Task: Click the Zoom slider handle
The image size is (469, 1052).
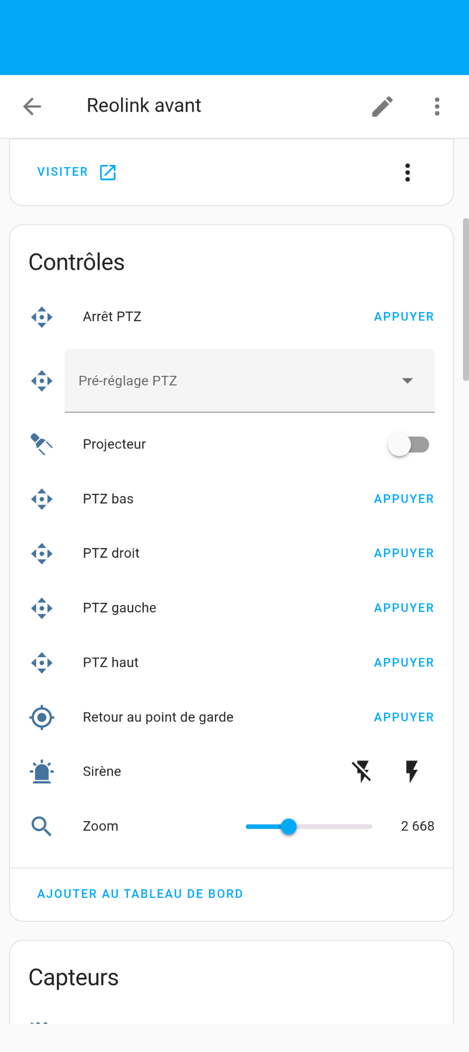Action: 289,827
